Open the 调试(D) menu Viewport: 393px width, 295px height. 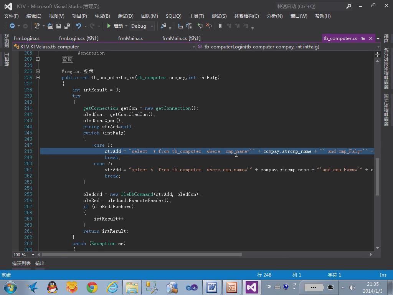click(125, 16)
